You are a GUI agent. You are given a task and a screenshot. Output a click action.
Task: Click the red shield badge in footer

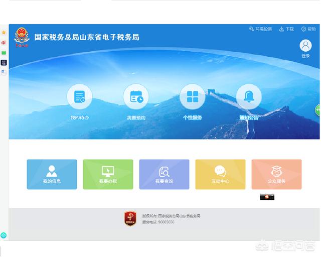[130, 219]
